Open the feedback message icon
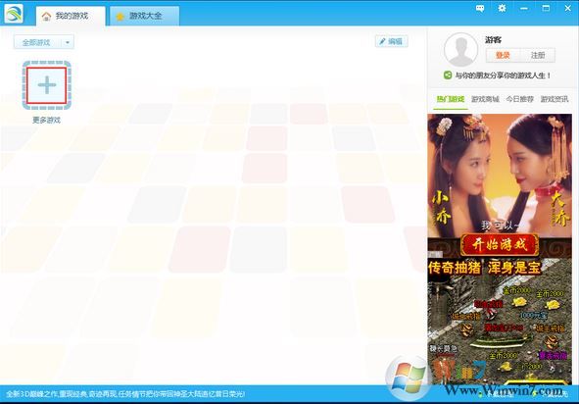This screenshot has height=404, width=579. pos(480,8)
